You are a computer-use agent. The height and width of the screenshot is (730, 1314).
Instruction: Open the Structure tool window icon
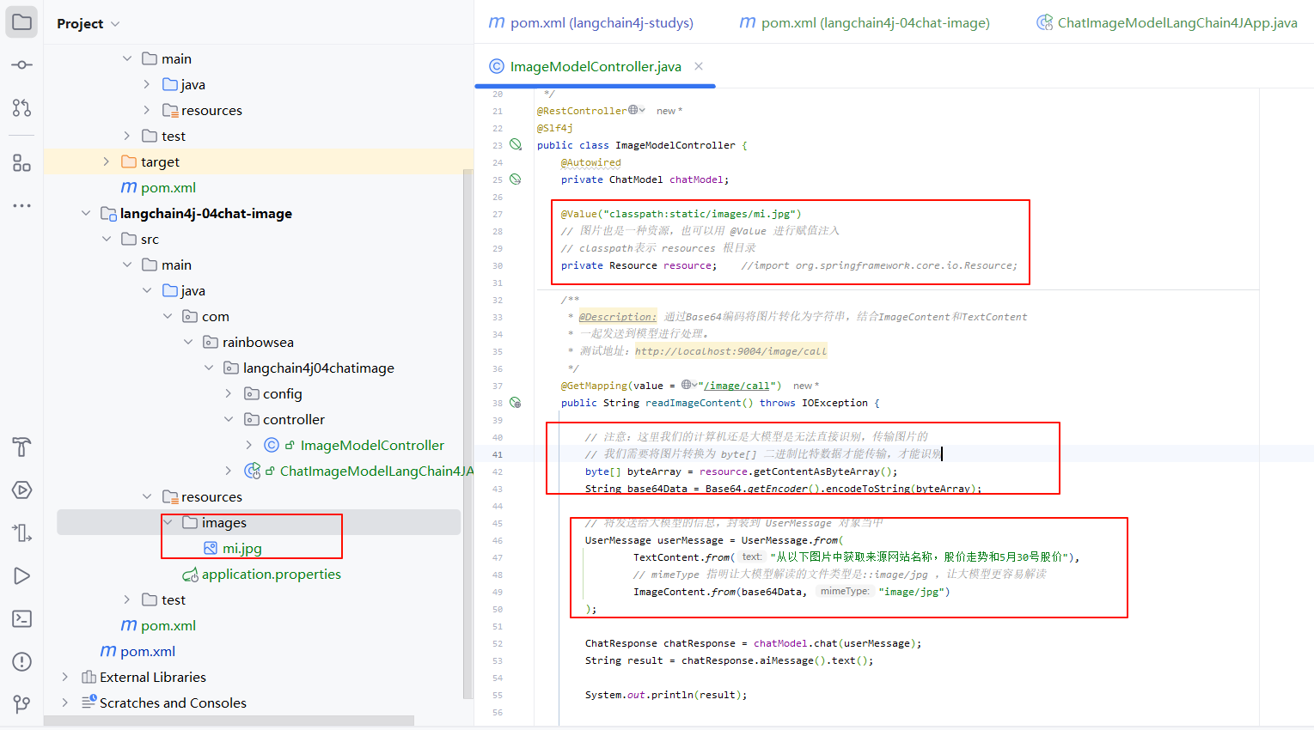pyautogui.click(x=22, y=162)
